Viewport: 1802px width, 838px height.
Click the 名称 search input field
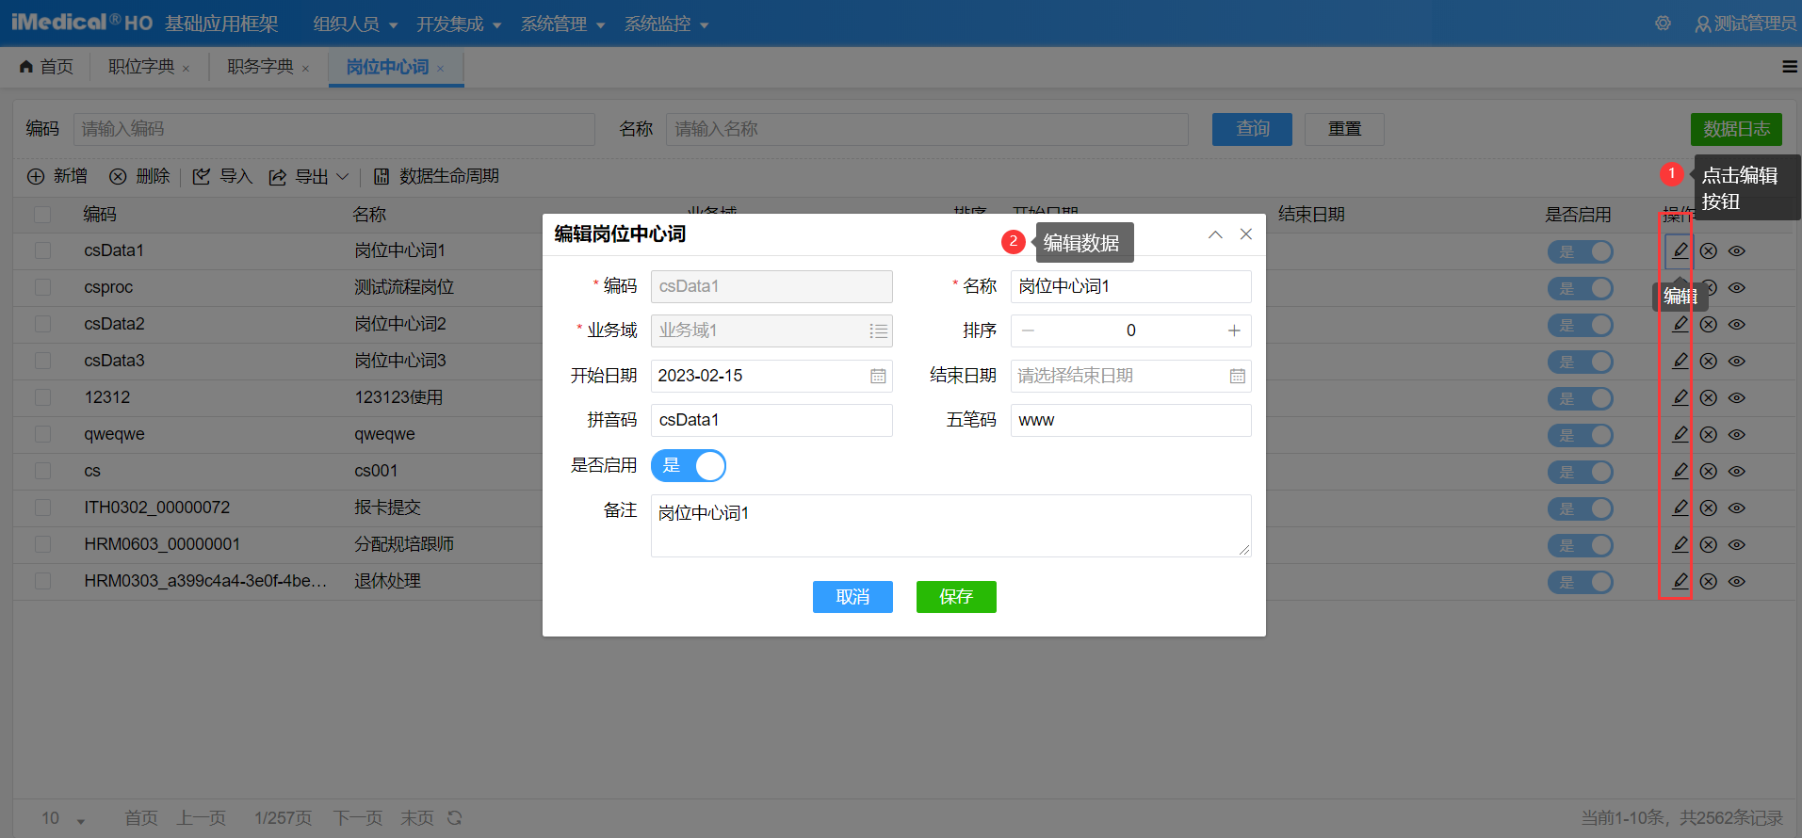(x=927, y=129)
